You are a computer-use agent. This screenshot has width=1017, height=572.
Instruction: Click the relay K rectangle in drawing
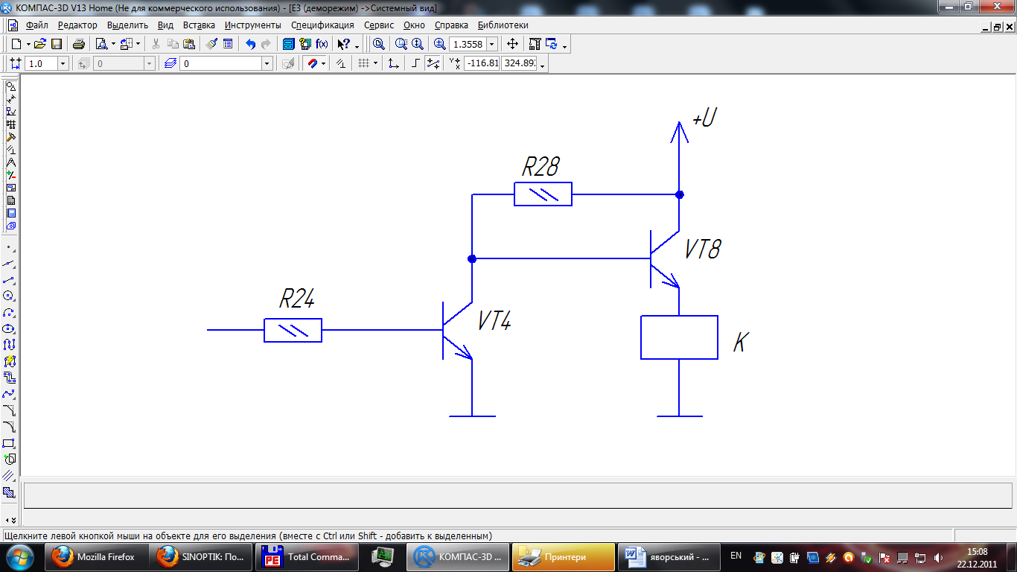click(x=679, y=337)
